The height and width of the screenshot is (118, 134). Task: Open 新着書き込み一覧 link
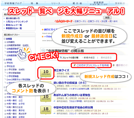click(x=14, y=28)
